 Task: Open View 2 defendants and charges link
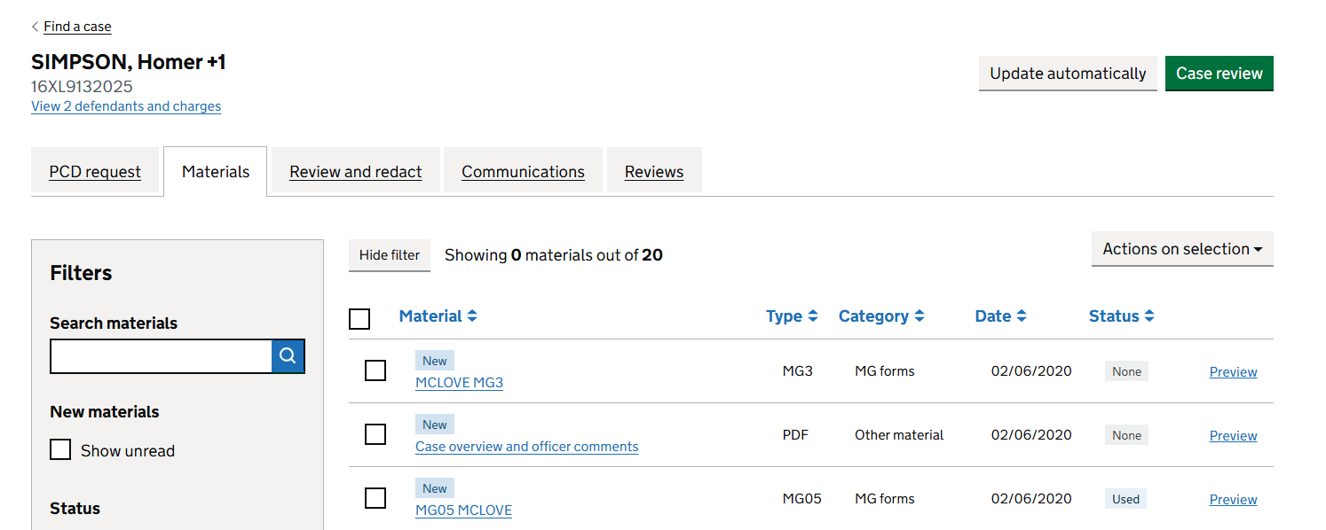[126, 106]
